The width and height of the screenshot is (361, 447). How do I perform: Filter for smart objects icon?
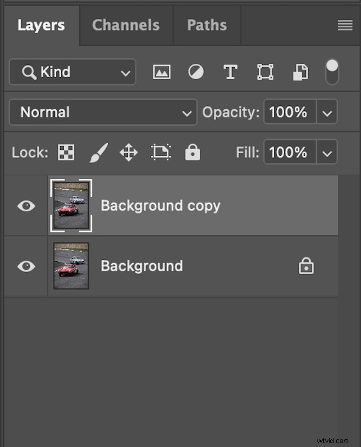[x=300, y=72]
